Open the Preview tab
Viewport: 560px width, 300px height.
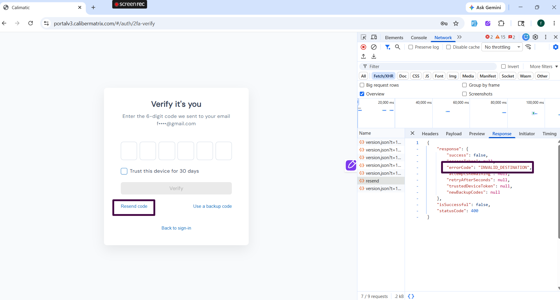477,133
